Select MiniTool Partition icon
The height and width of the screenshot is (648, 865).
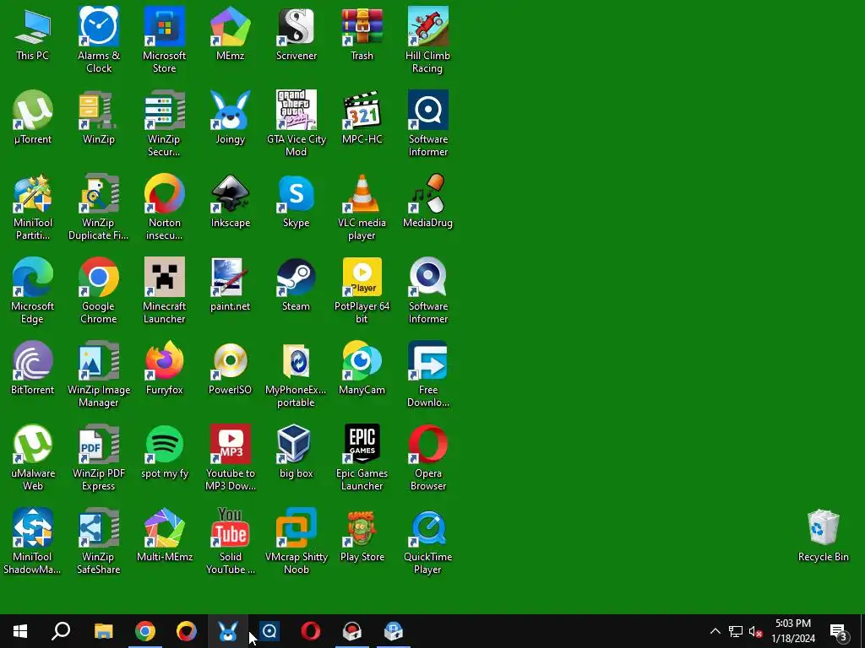click(x=33, y=208)
